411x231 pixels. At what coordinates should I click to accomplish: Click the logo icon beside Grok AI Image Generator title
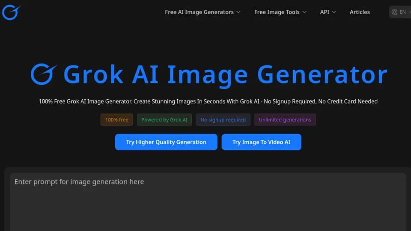[x=44, y=74]
